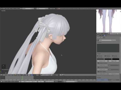
Task: Click the timeline End frame field
Action: click(x=33, y=81)
